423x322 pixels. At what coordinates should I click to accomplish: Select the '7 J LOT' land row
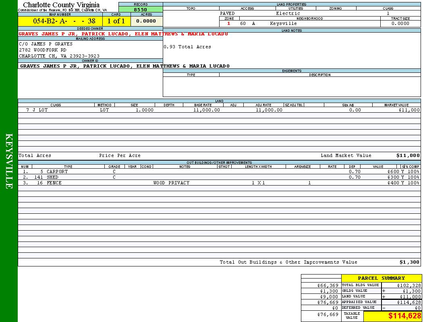pyautogui.click(x=37, y=110)
